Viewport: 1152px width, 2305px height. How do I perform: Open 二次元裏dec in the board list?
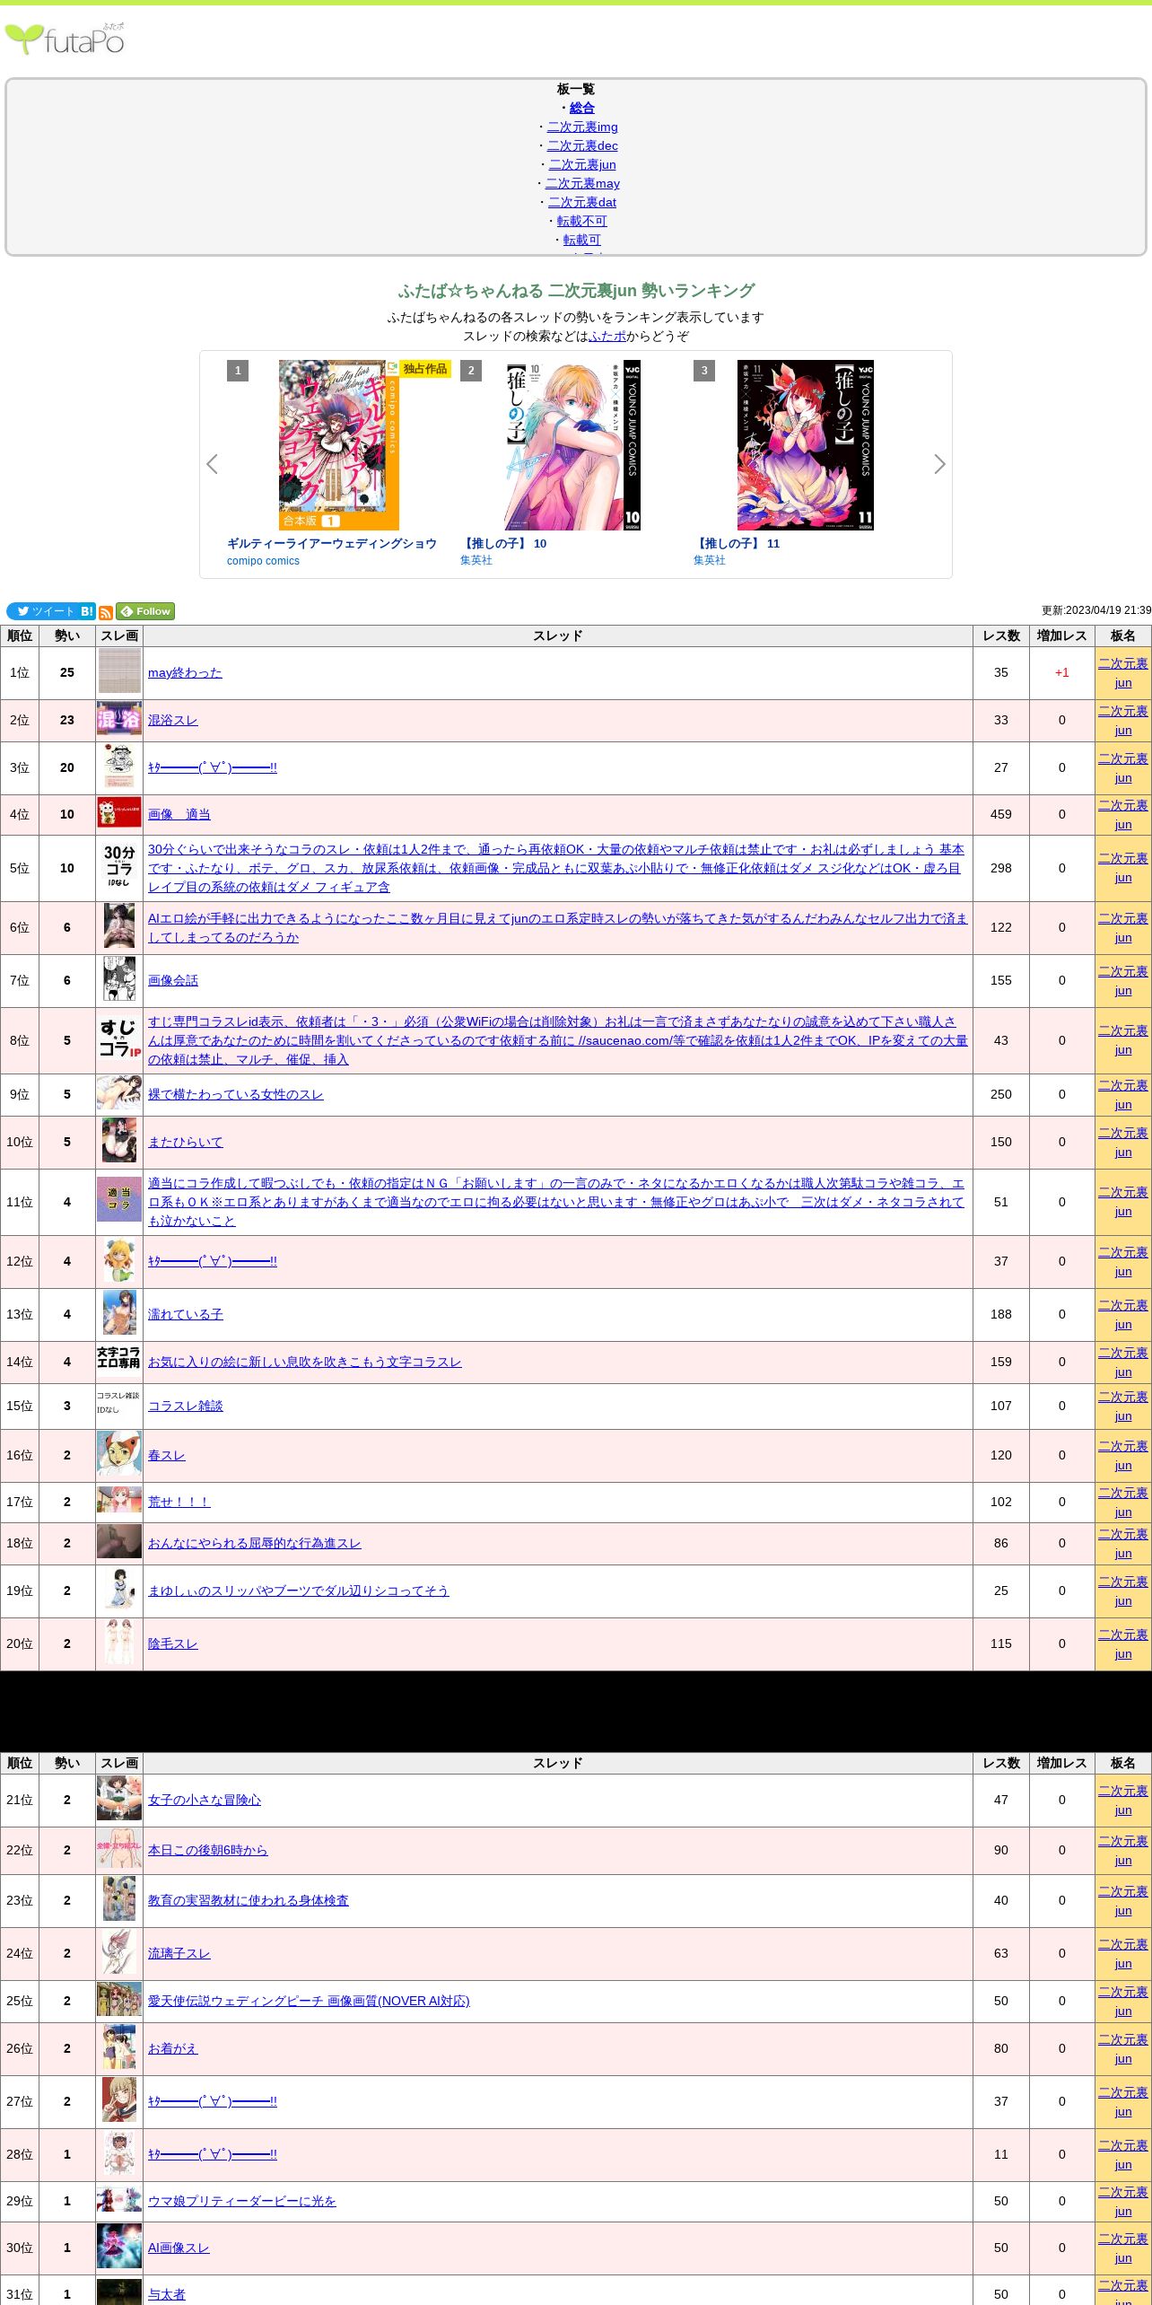coord(582,145)
